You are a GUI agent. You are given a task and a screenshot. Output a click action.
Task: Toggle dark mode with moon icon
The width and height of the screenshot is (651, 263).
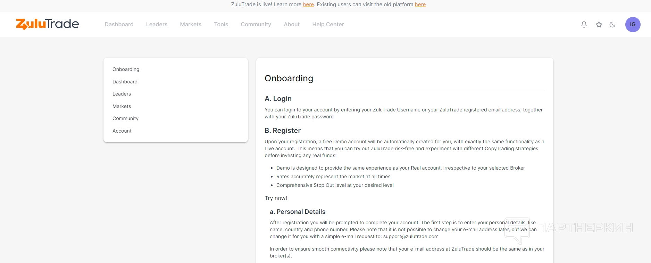click(612, 25)
